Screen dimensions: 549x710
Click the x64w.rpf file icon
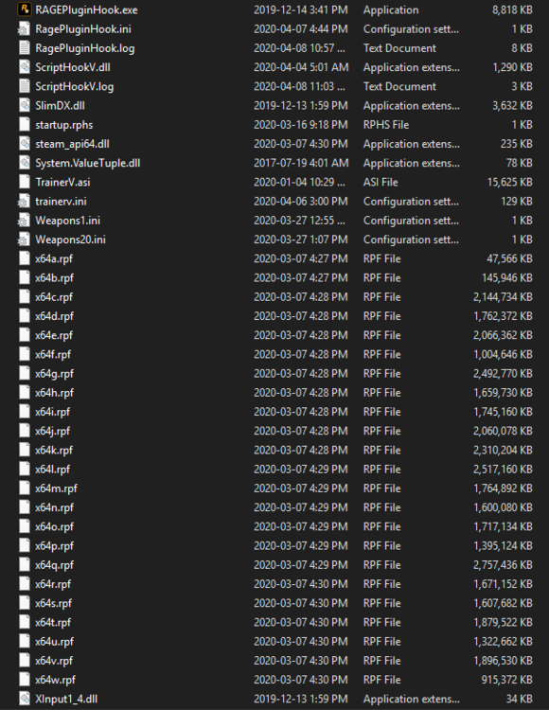pos(25,679)
